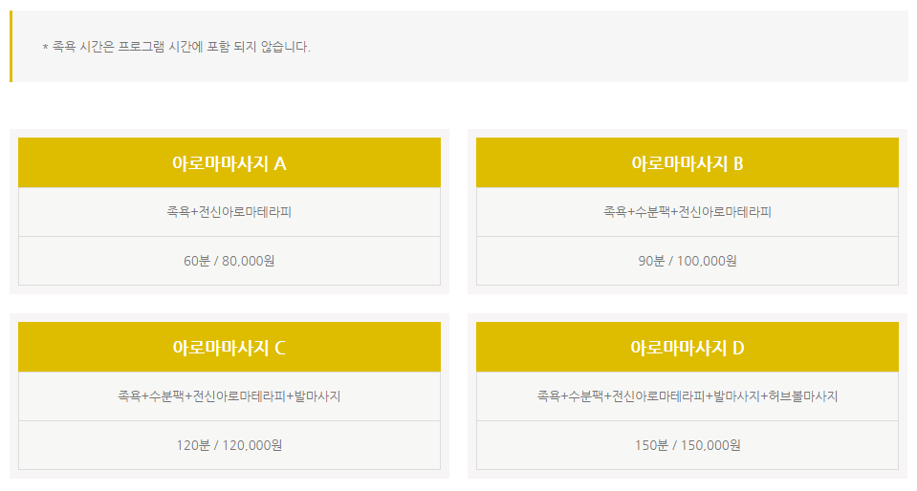Select the 족욕+전신아로마테라피 description
This screenshot has width=917, height=491.
pos(229,212)
